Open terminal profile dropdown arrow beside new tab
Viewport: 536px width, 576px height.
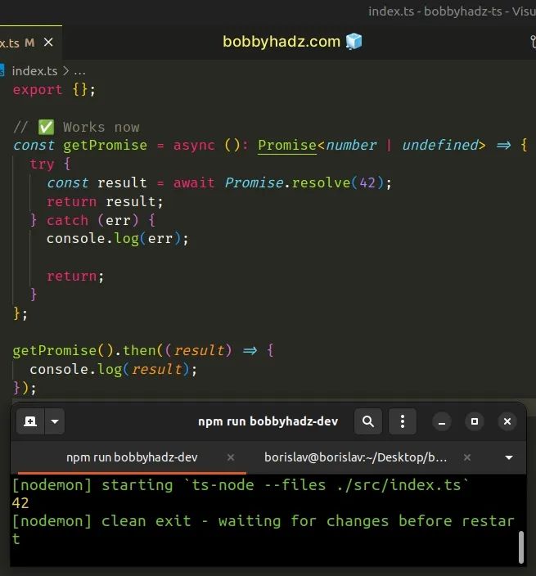[x=55, y=421]
